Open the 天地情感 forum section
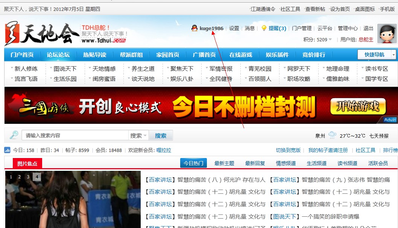 coord(104,68)
